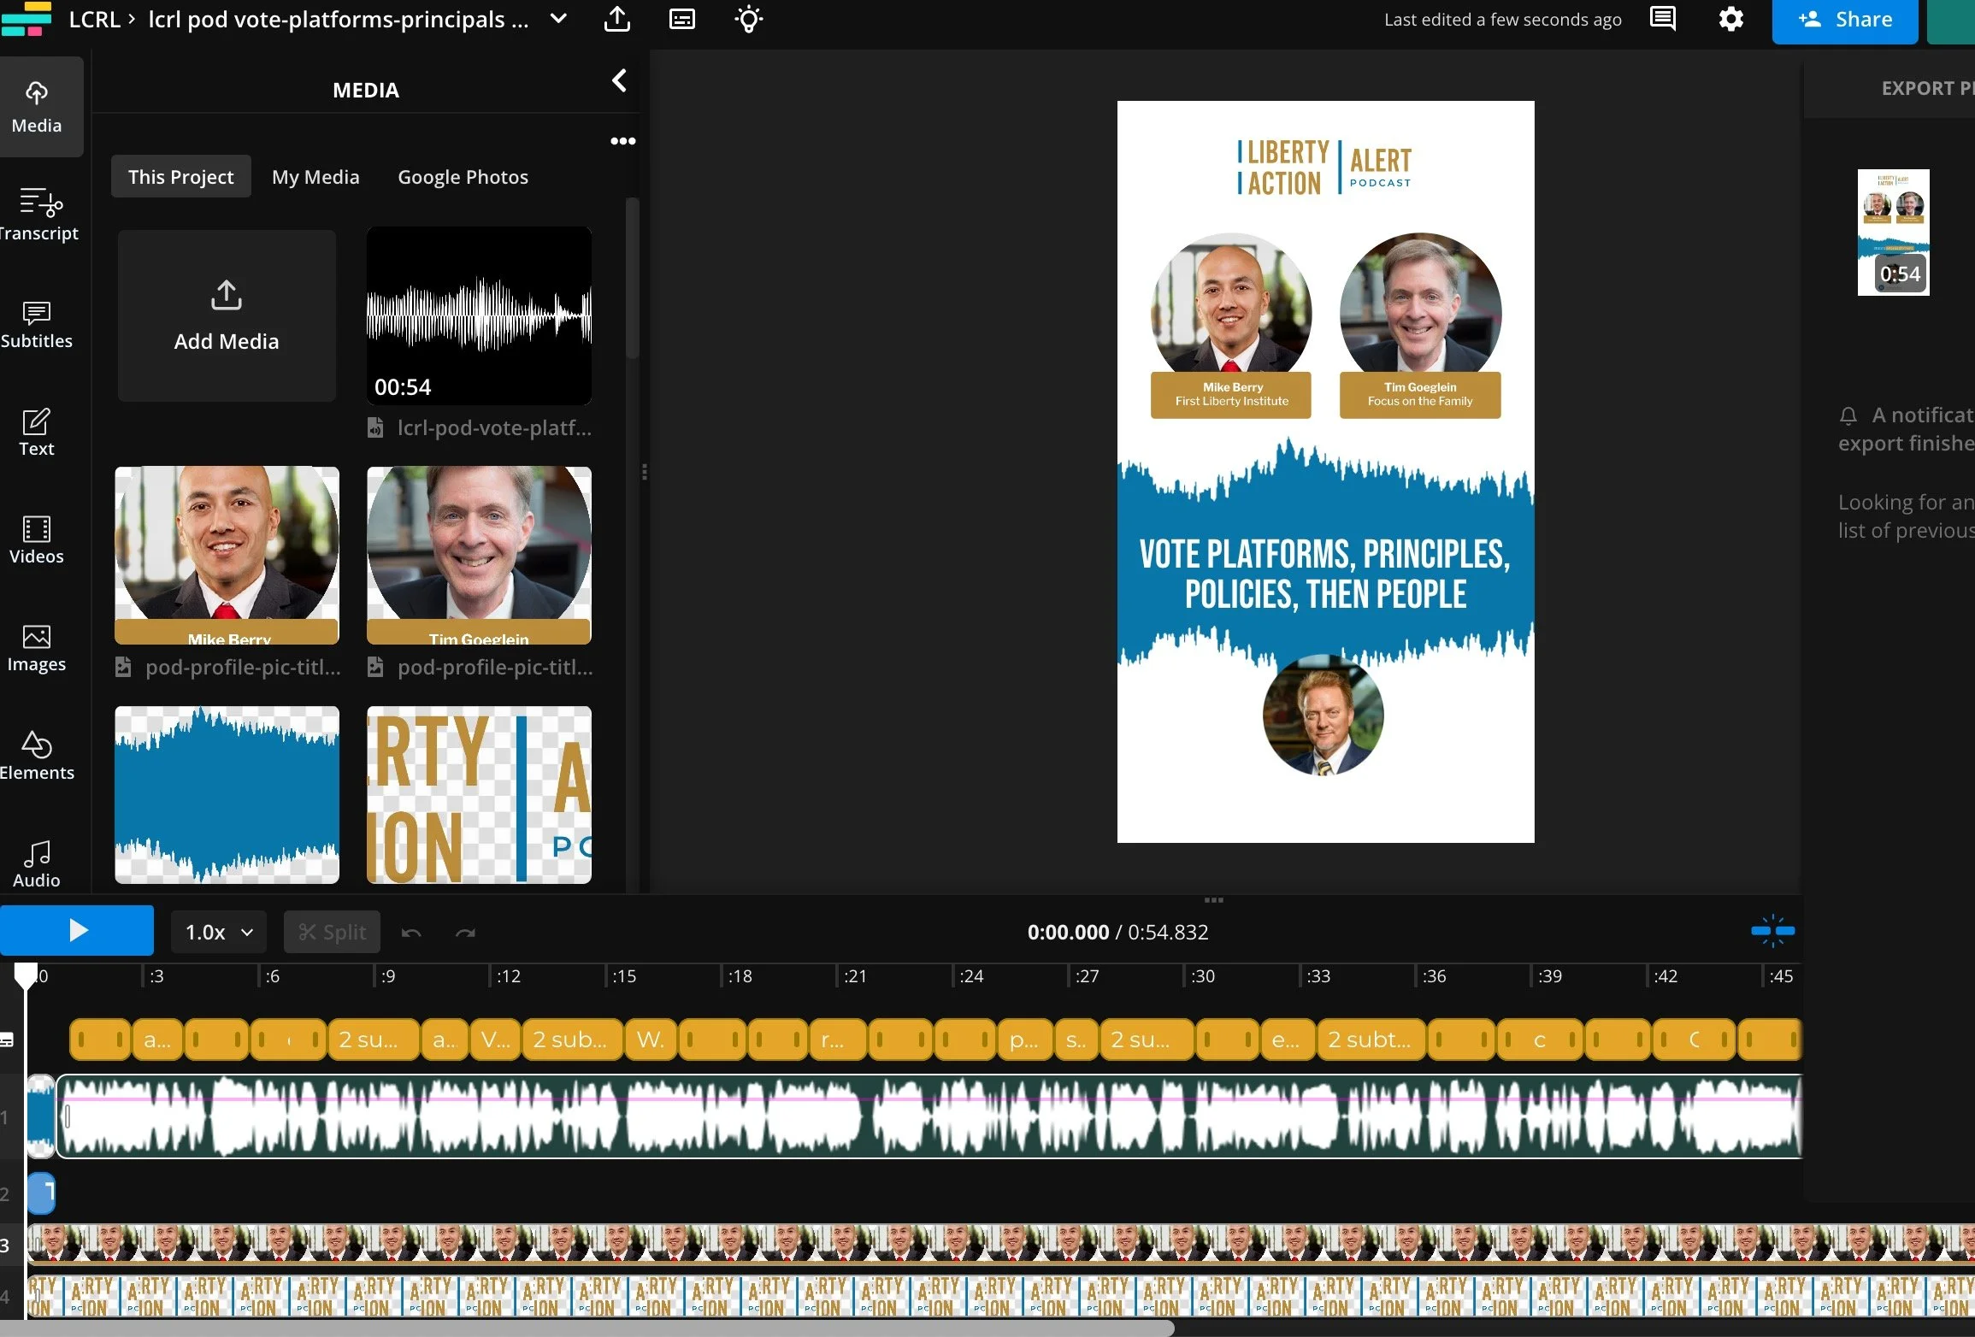
Task: Click the timeline panel resize handle dots
Action: point(1213,899)
